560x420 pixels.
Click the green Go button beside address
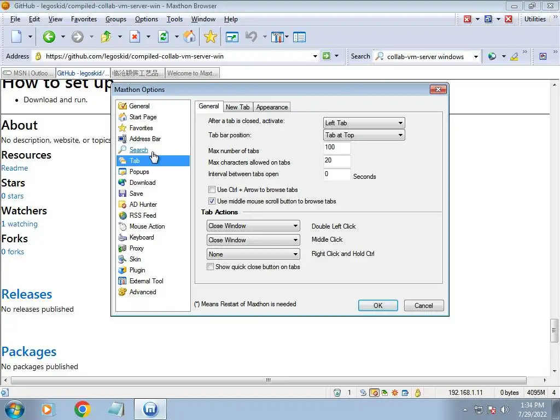pos(326,56)
